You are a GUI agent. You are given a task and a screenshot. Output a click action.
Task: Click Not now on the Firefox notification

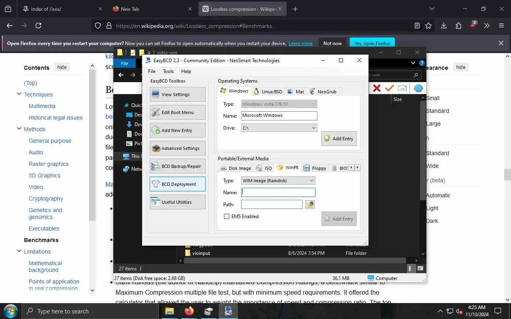click(333, 43)
